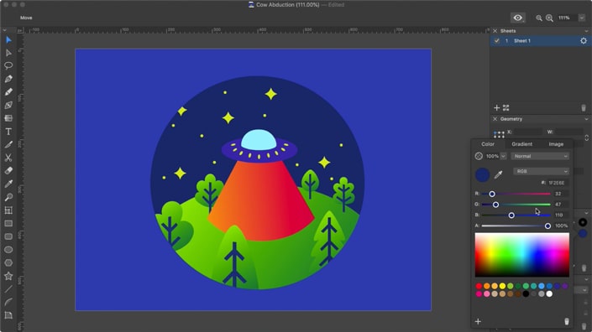
Task: Select the Lasso selection tool
Action: point(8,65)
